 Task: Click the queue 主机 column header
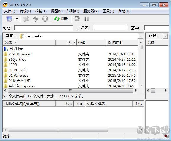click(x=138, y=104)
